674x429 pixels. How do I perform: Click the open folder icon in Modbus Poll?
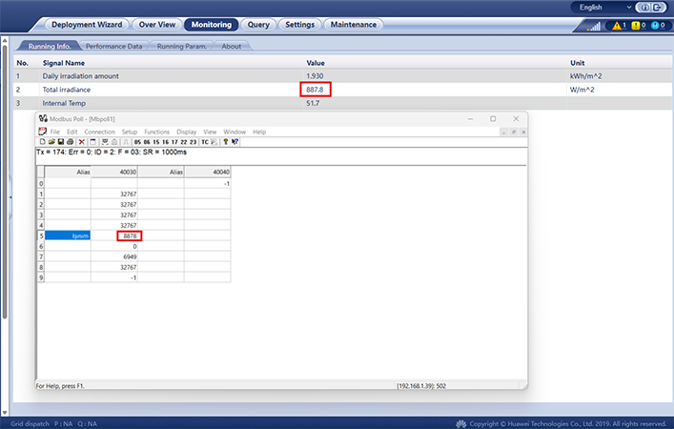(x=51, y=141)
